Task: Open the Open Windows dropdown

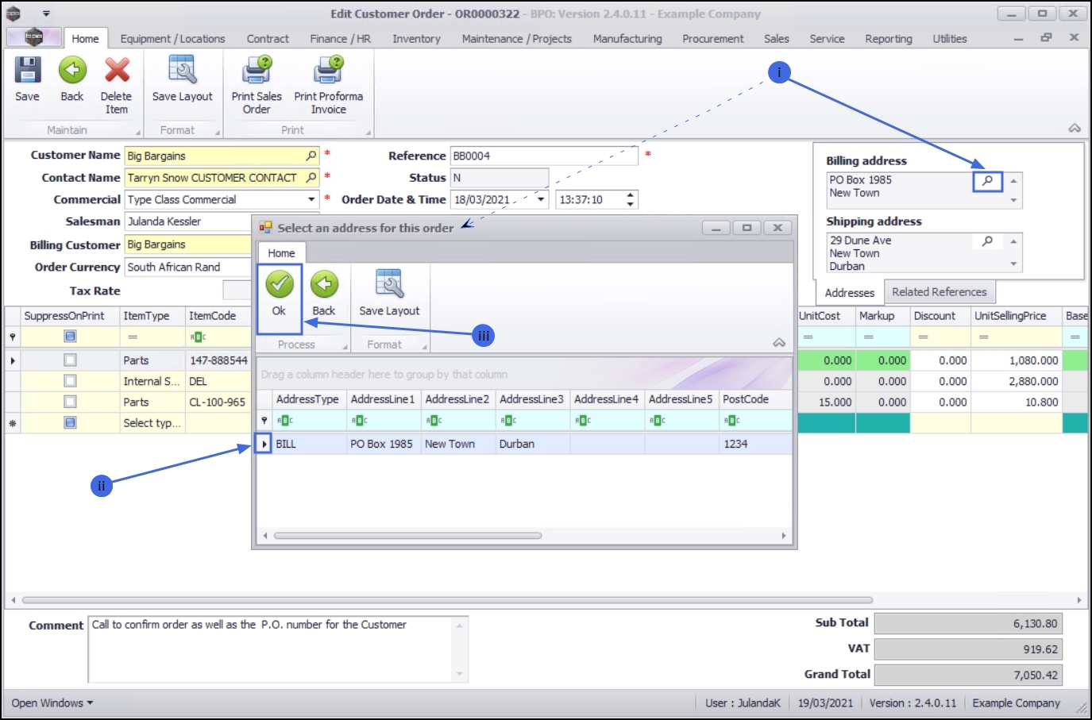Action: click(x=52, y=703)
